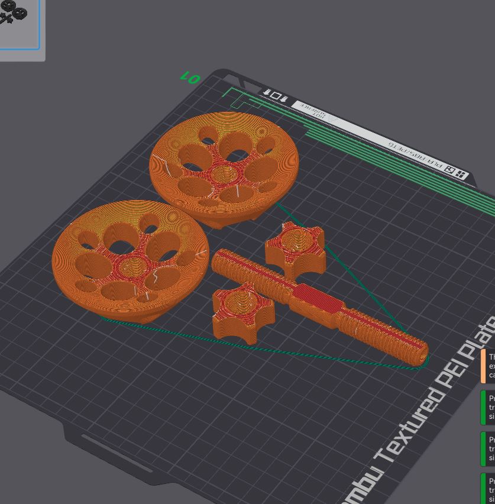Open the orange warning notification
Screen dimensions: 495x504
point(488,366)
